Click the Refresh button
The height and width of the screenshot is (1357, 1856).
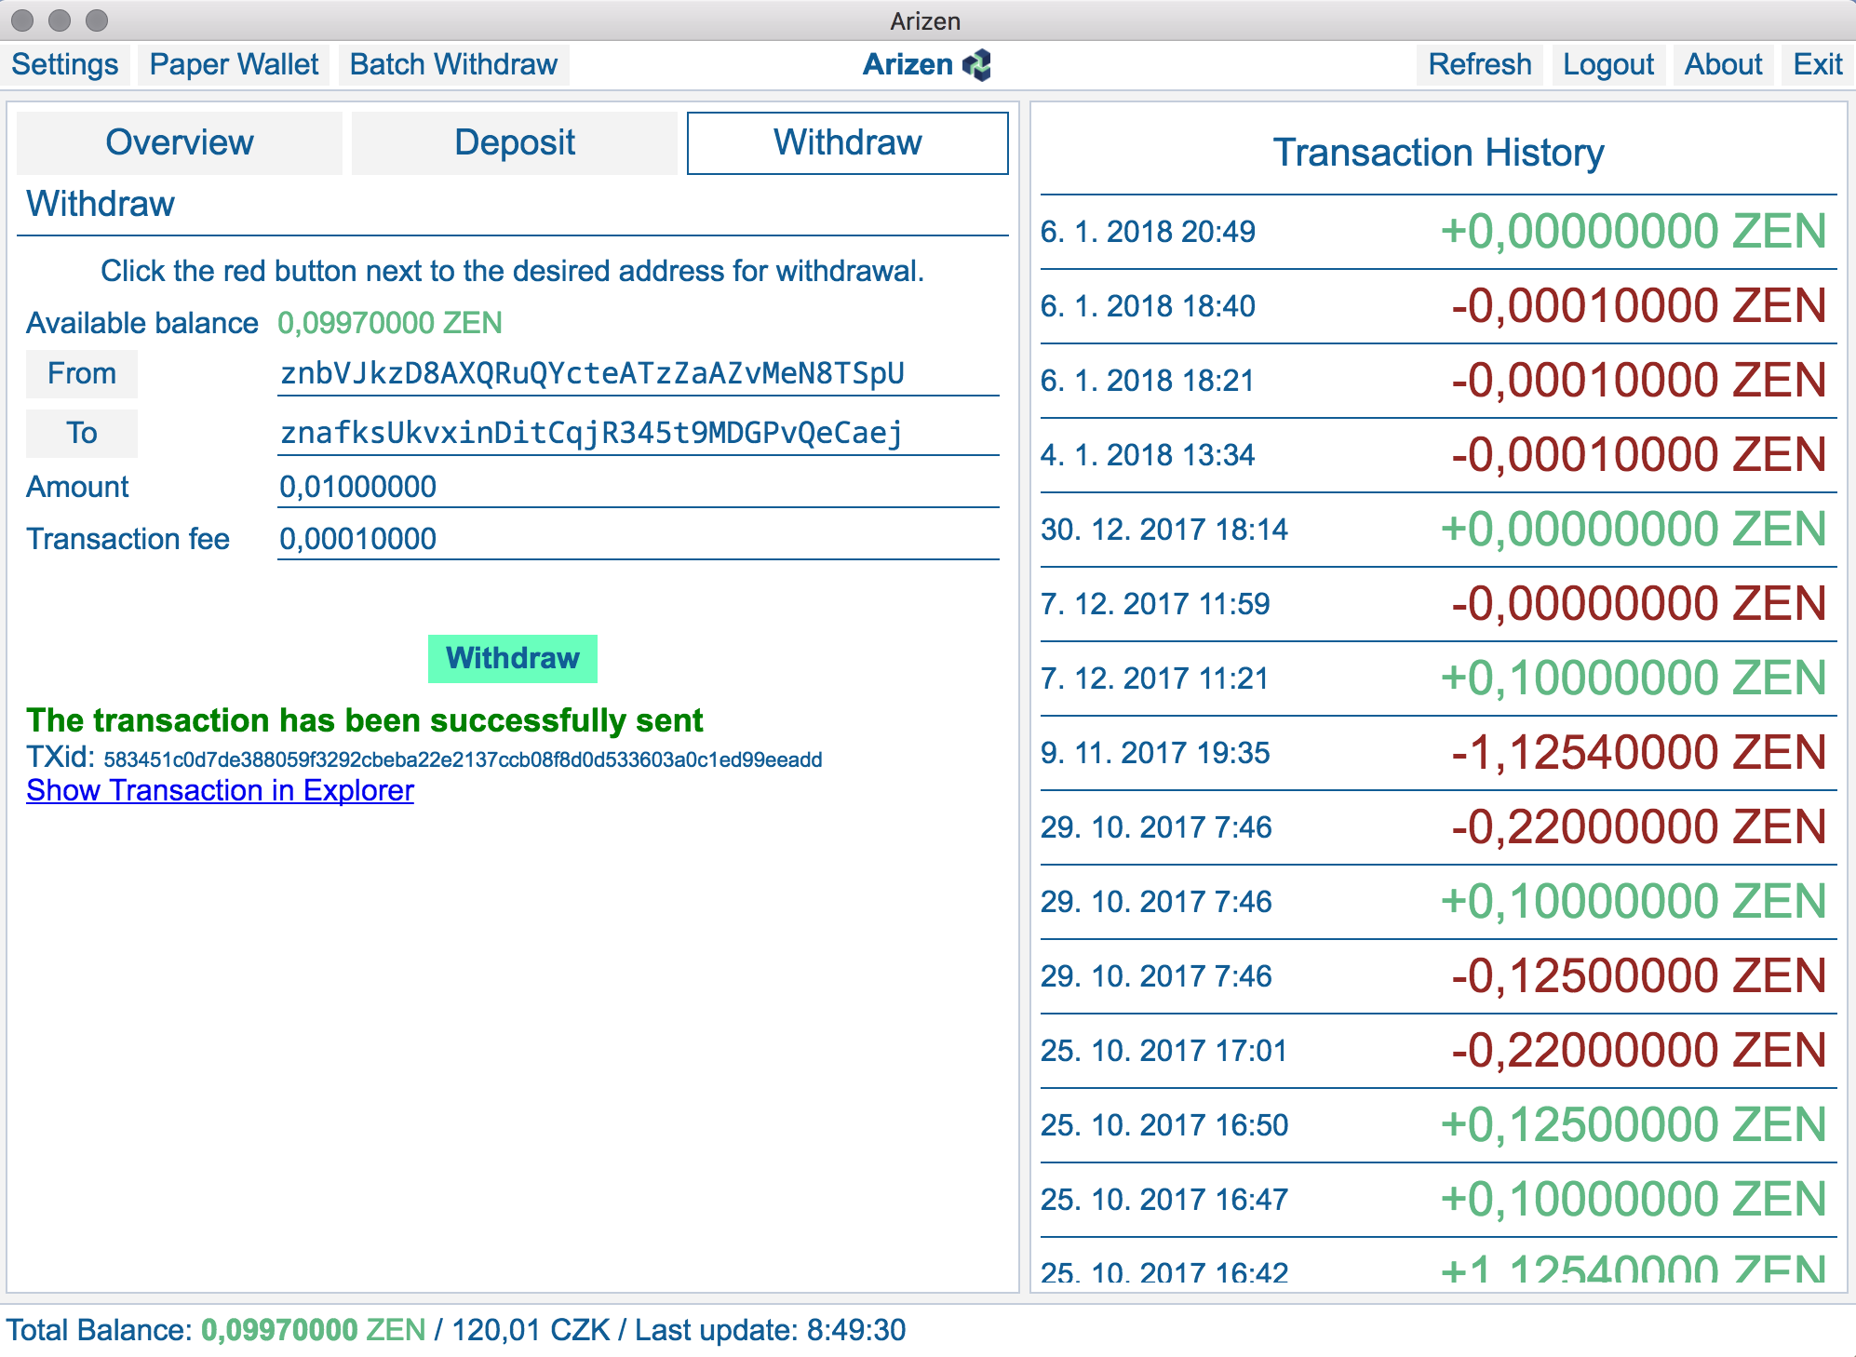(x=1479, y=65)
